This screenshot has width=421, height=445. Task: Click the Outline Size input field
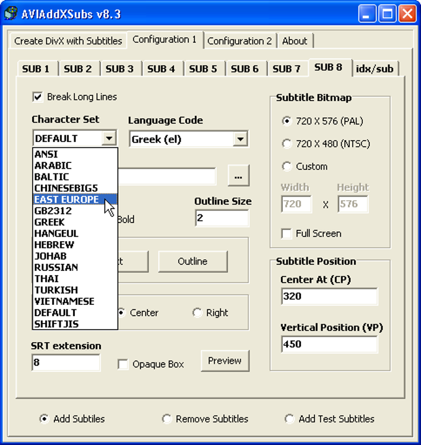(222, 218)
